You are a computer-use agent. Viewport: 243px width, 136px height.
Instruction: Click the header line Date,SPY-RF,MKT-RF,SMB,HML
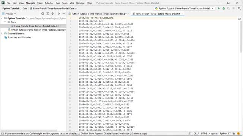pos(96,18)
